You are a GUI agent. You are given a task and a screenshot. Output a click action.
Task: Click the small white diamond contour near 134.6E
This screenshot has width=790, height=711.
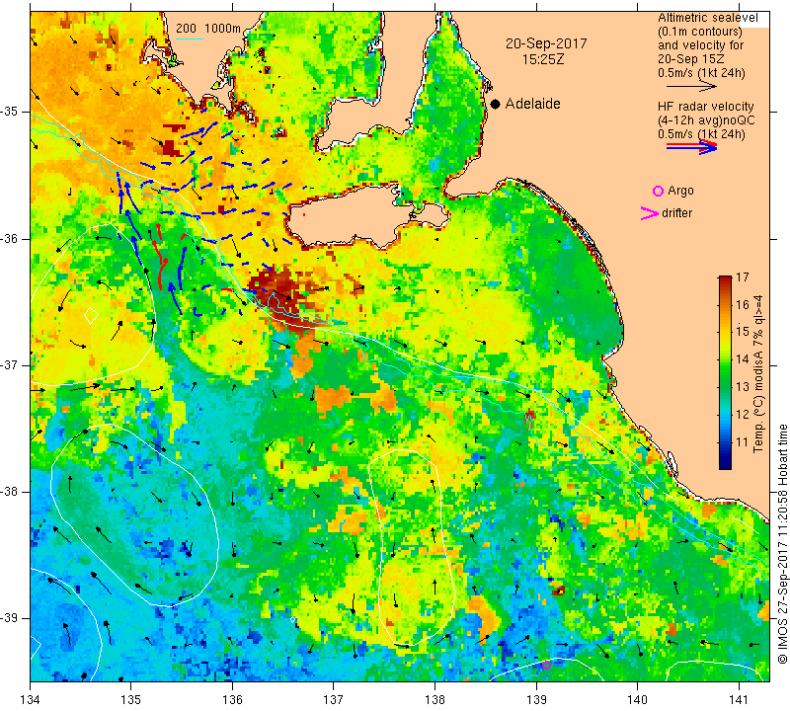91,316
